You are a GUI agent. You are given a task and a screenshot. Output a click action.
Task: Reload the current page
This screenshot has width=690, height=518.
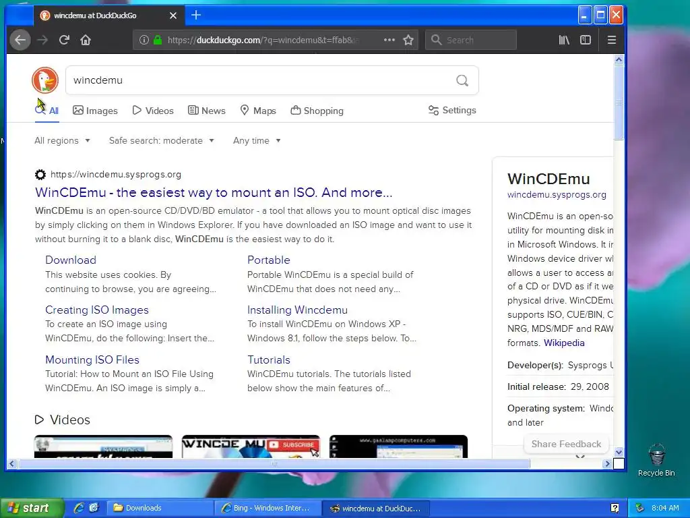pyautogui.click(x=64, y=40)
